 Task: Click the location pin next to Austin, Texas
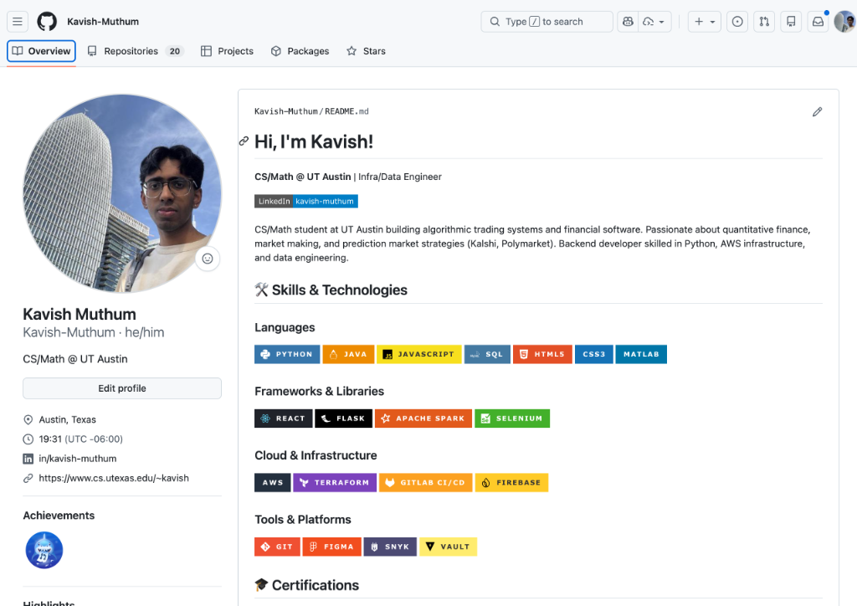(x=28, y=419)
